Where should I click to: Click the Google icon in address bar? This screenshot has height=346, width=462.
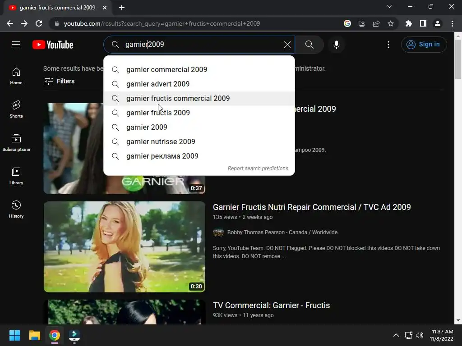click(347, 23)
